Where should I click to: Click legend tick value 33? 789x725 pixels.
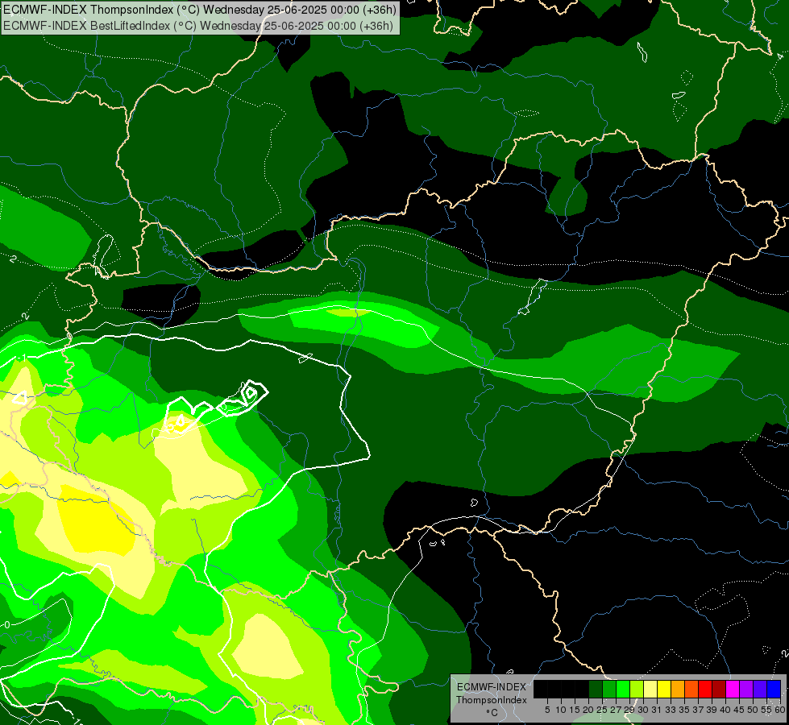[x=671, y=710]
